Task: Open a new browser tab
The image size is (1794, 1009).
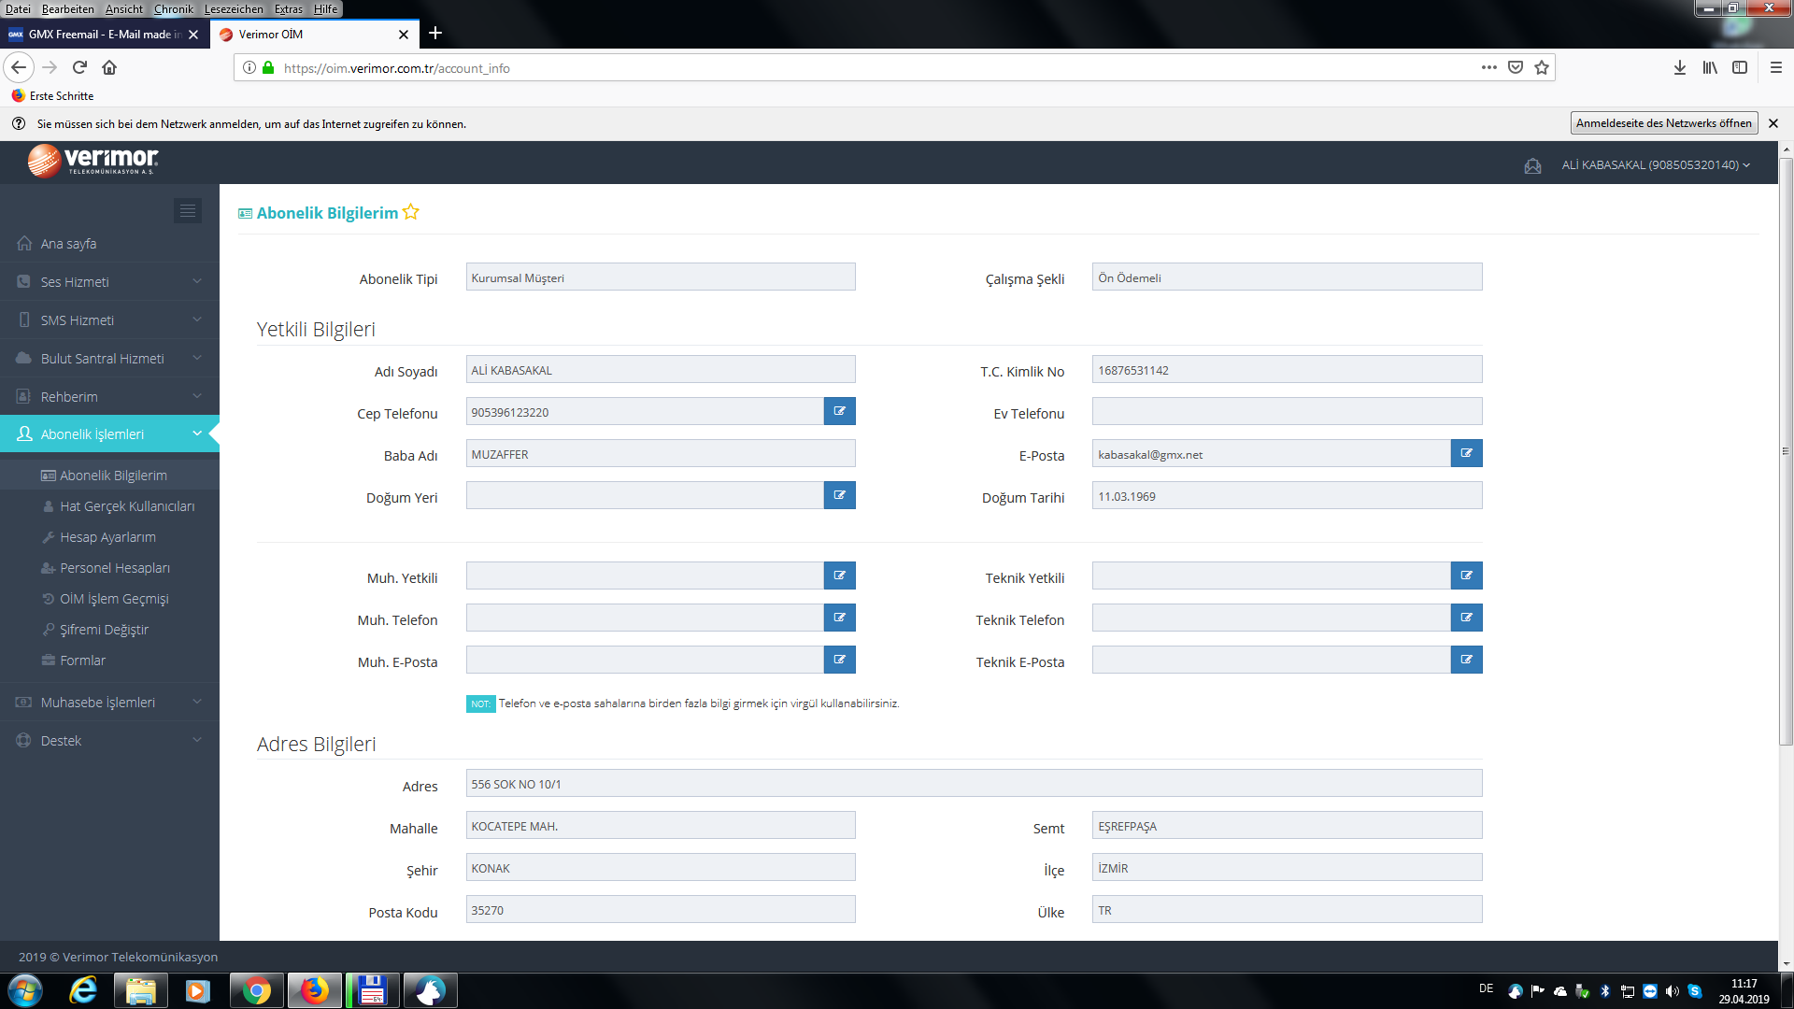Action: tap(435, 34)
